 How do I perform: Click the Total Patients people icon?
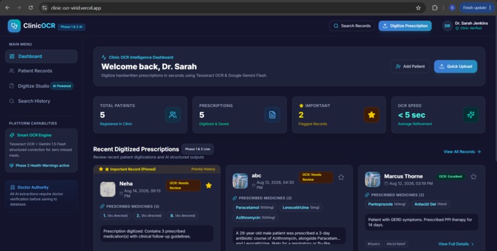pyautogui.click(x=173, y=115)
